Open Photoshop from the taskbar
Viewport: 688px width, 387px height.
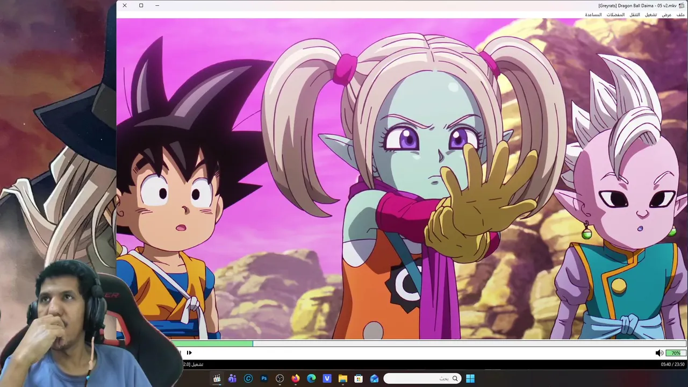coord(264,378)
